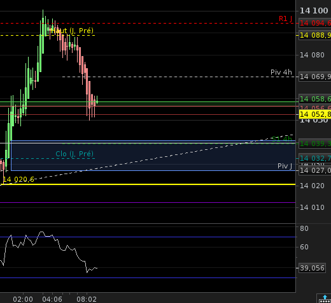Click the teal 14 032,7 price tag

315,158
